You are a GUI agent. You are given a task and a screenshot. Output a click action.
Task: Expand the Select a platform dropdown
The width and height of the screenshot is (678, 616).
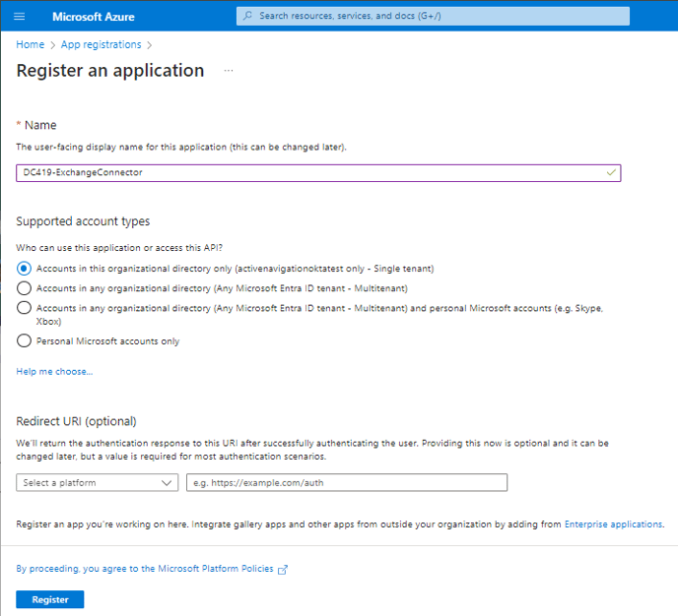coord(98,482)
